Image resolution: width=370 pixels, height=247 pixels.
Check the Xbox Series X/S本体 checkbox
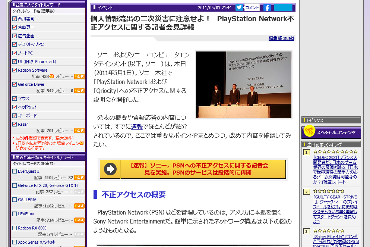15,242
